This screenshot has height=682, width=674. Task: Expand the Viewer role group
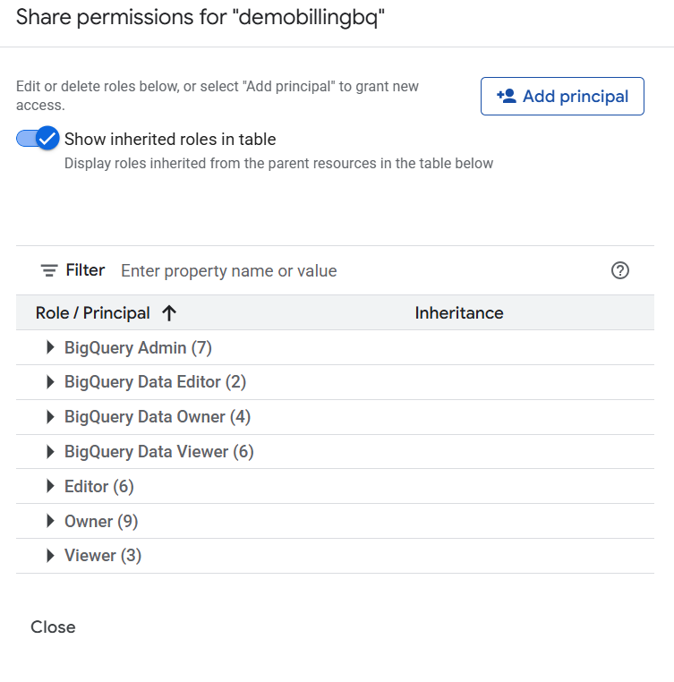tap(50, 556)
